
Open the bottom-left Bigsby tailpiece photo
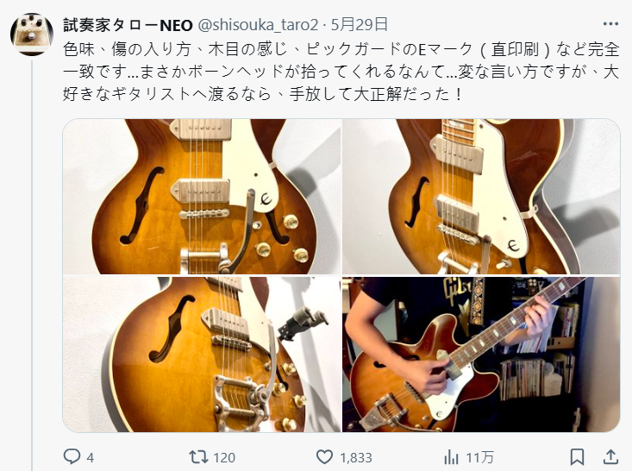[202, 354]
